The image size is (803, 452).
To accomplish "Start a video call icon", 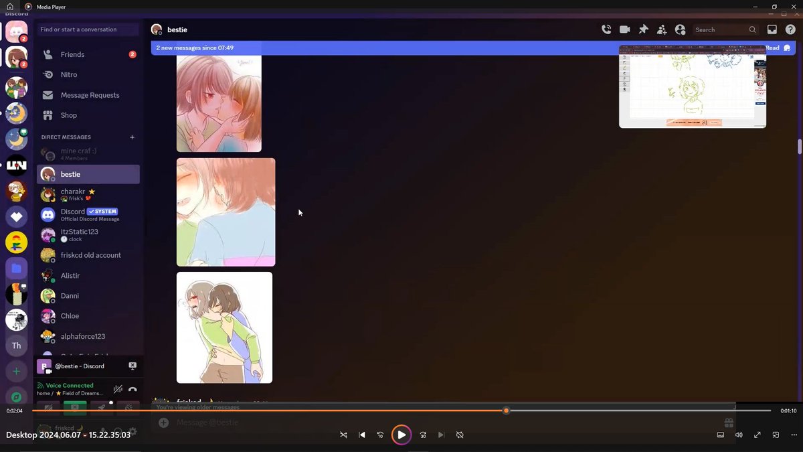I will click(x=625, y=29).
